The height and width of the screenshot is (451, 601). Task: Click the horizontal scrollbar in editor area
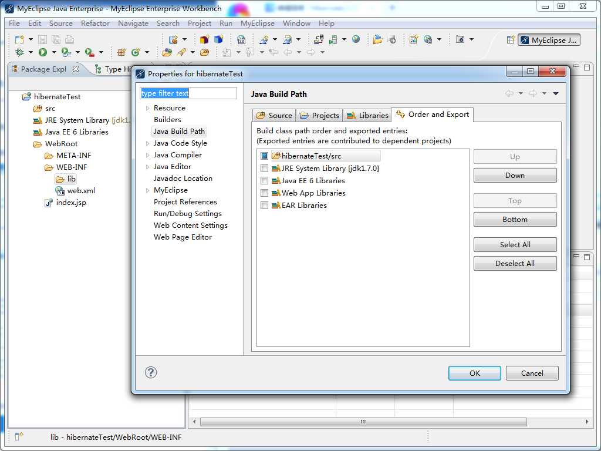pyautogui.click(x=363, y=422)
